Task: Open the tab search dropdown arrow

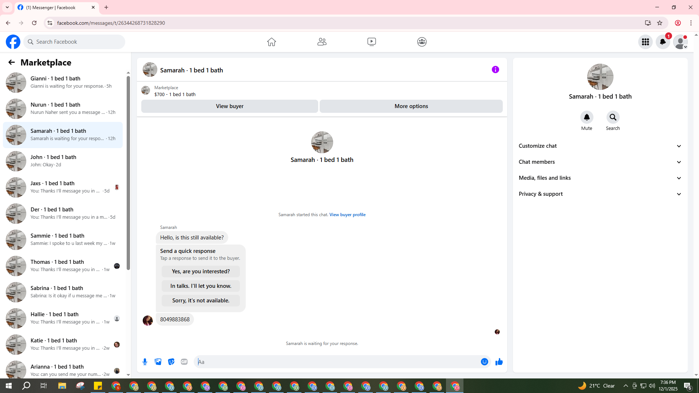Action: 7,7
